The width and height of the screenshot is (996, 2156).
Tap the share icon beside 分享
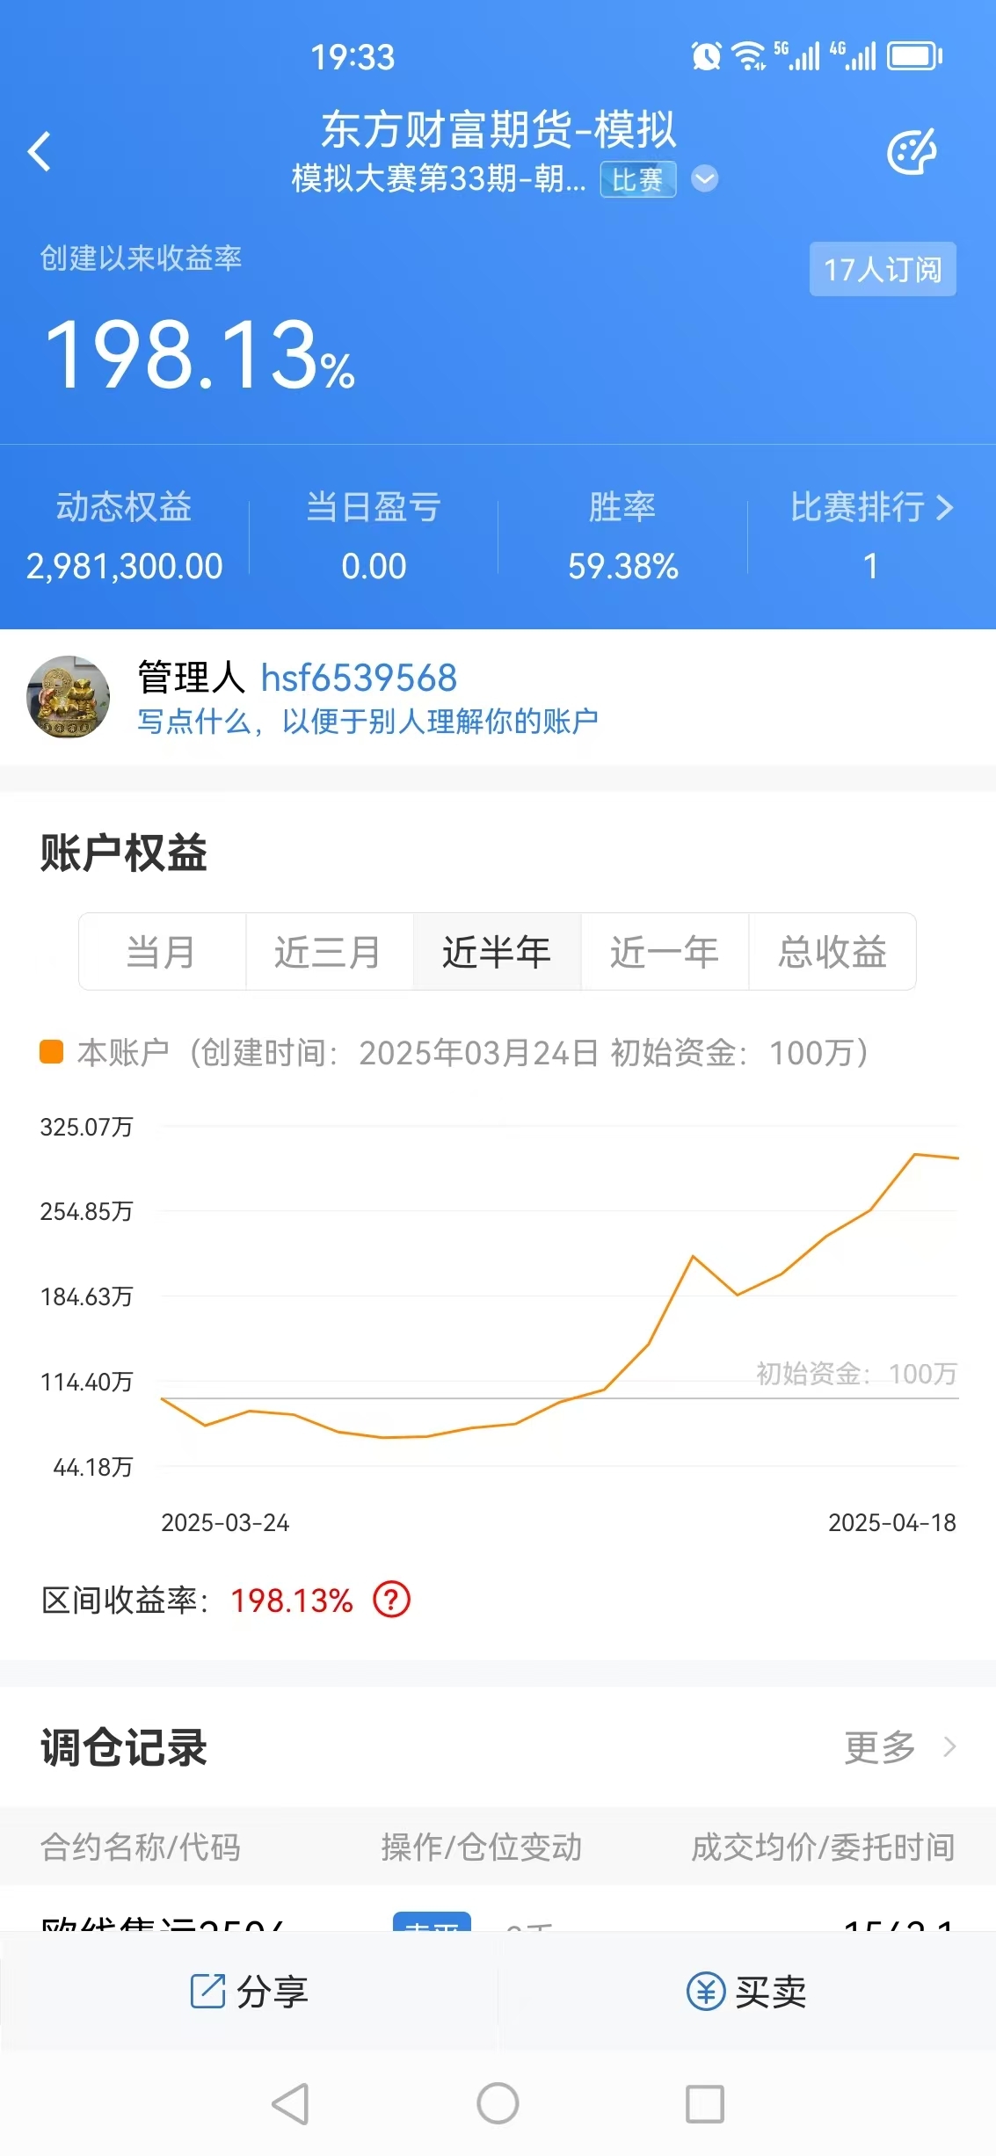point(207,1991)
